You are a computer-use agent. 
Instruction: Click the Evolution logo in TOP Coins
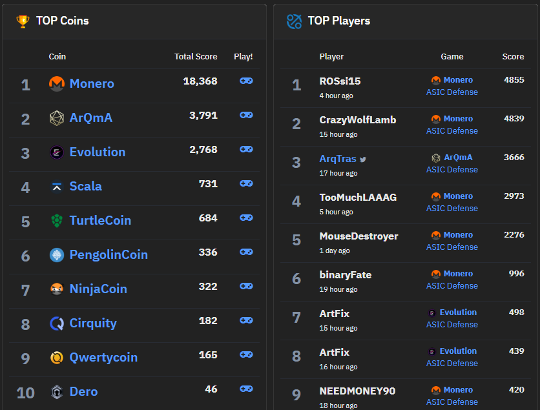57,152
